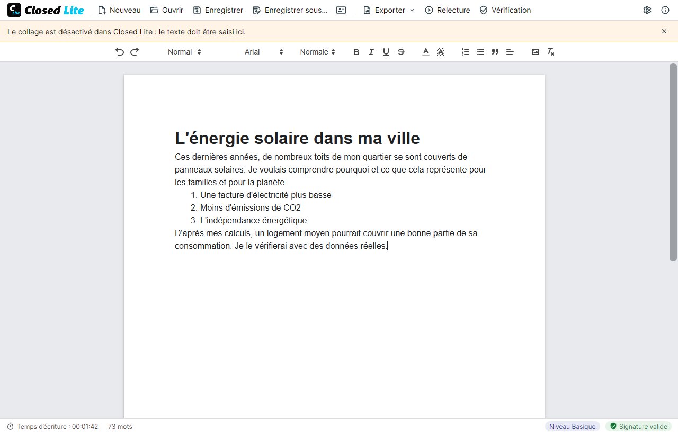
Task: Undo the last edit
Action: (120, 52)
